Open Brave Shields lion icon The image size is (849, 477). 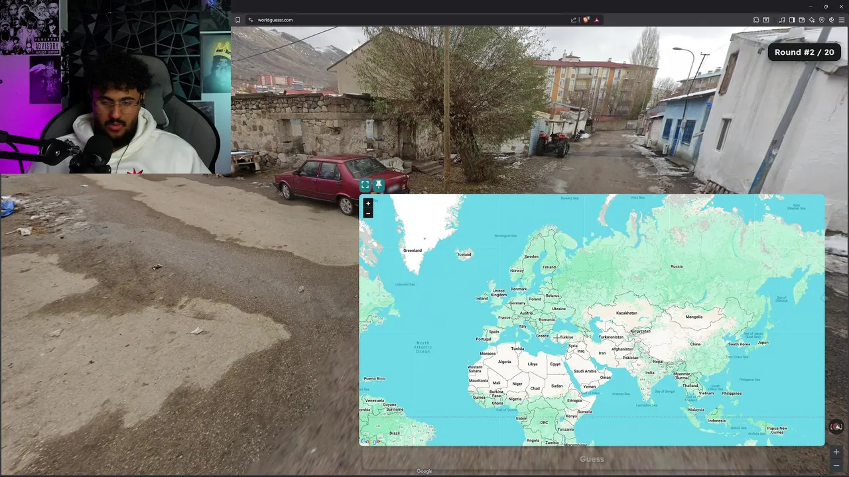(x=586, y=20)
